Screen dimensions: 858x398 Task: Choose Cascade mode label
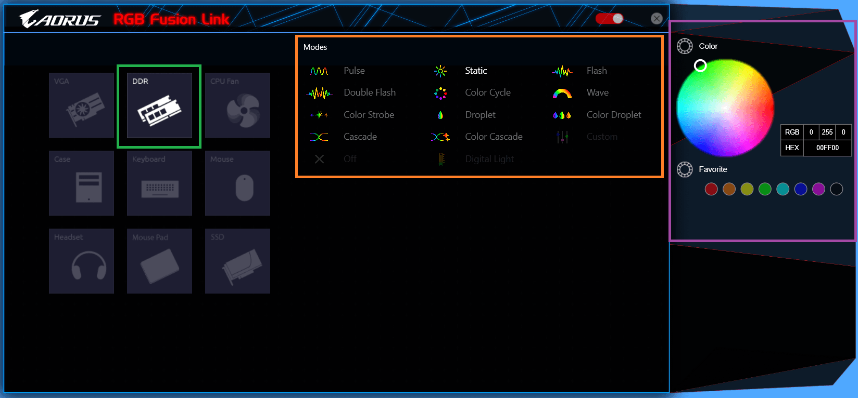(x=360, y=137)
